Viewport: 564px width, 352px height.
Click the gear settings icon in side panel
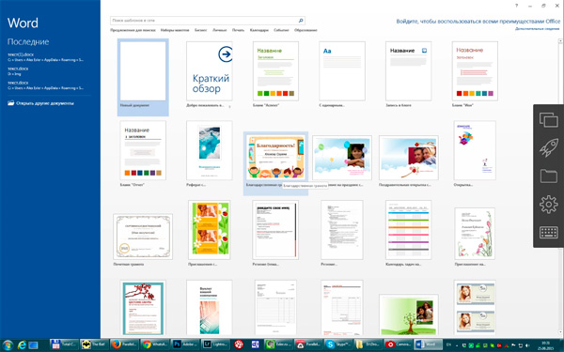pyautogui.click(x=549, y=205)
